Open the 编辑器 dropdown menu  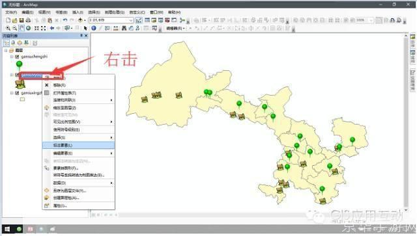pyautogui.click(x=175, y=28)
